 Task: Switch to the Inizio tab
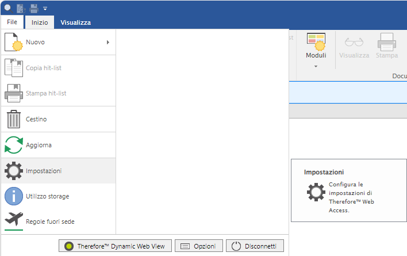pos(40,22)
